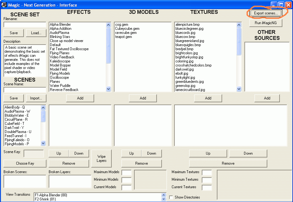Move effect layer Up
This screenshot has height=202, width=293.
click(x=59, y=153)
